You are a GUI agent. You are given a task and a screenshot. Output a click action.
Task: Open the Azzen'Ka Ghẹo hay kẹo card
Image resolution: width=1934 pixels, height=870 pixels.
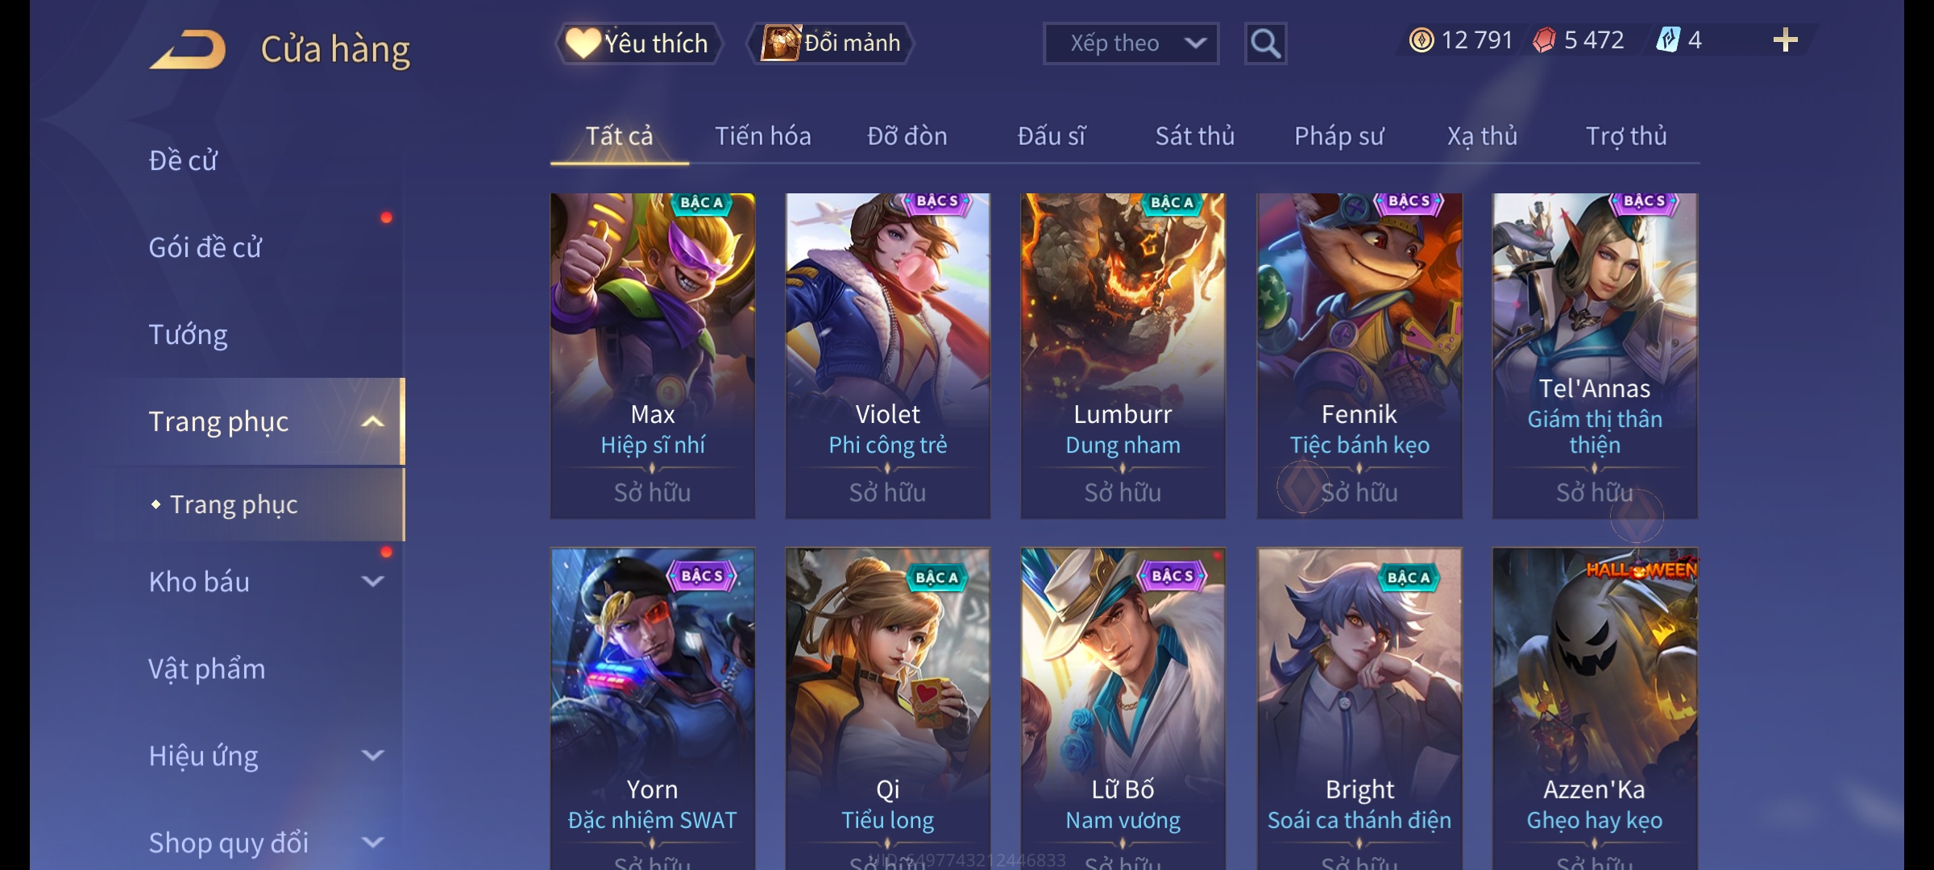pyautogui.click(x=1595, y=709)
